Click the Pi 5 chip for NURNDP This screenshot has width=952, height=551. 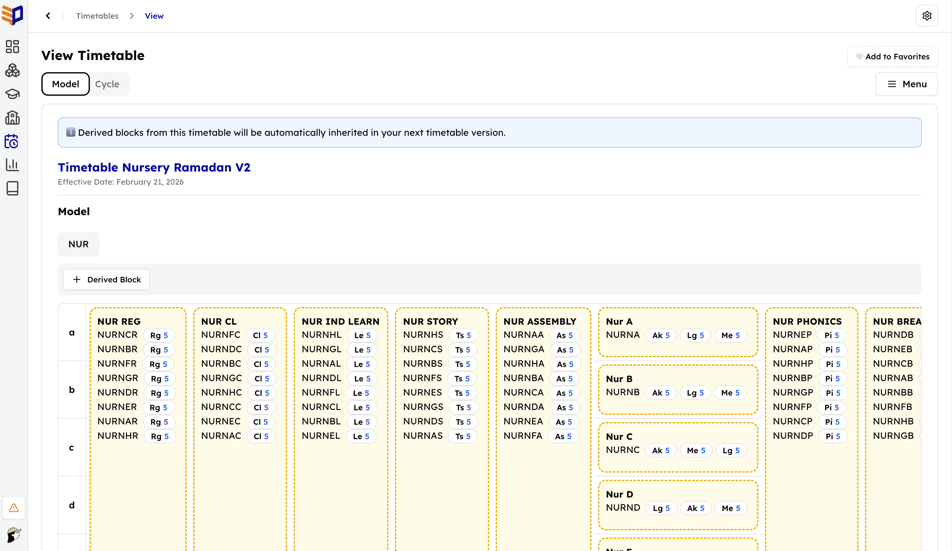833,436
